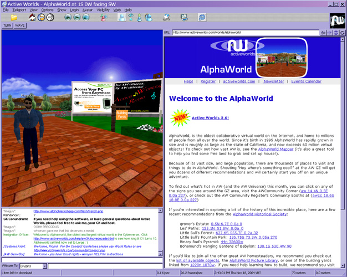Click the look-level eye icon
This screenshot has width=347, height=277.
coord(77,18)
